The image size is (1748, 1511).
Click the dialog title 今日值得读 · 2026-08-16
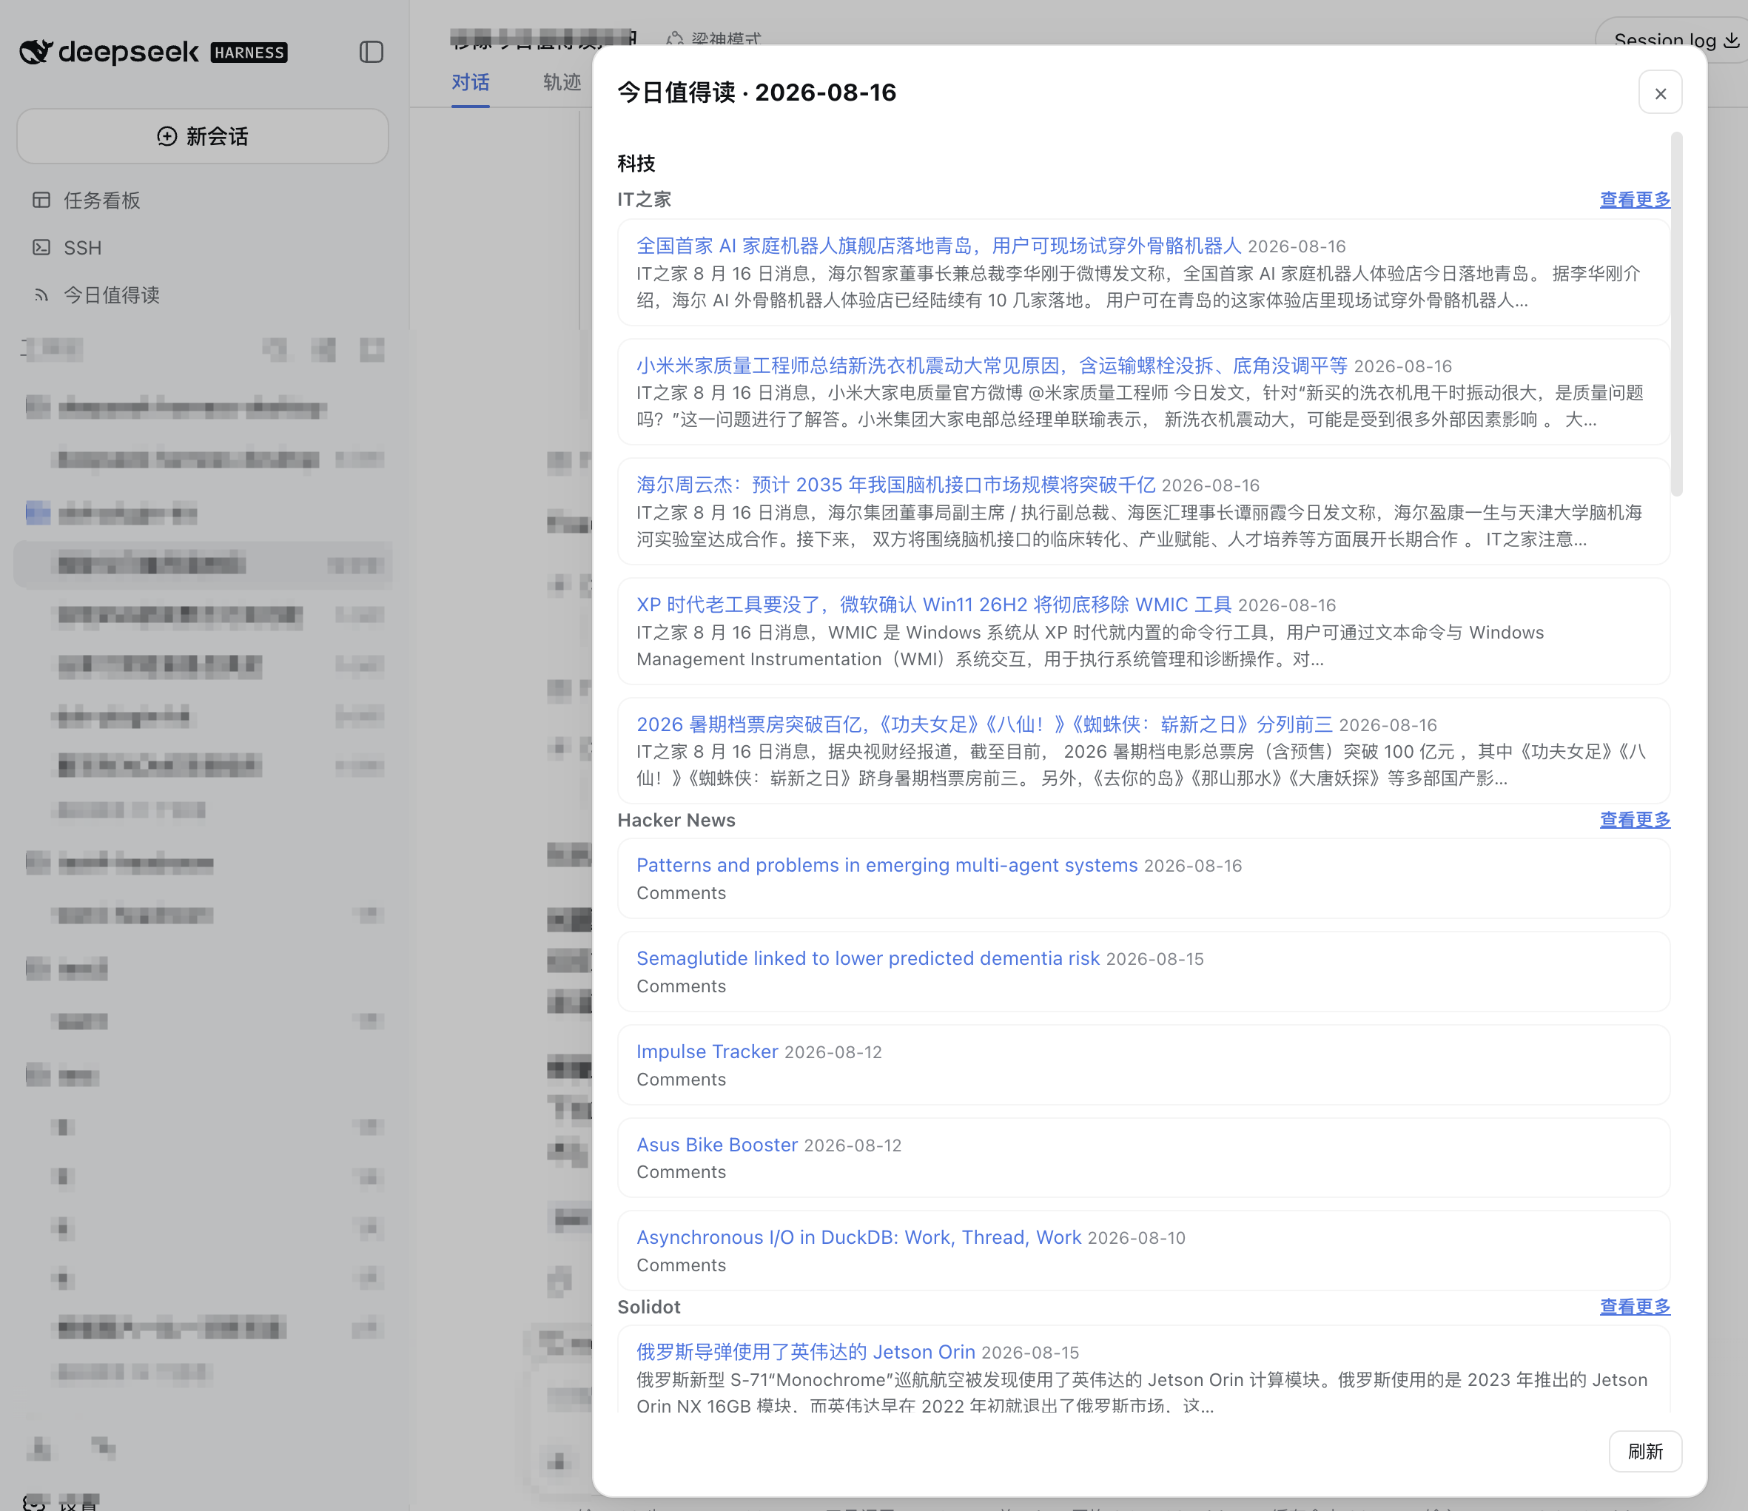pos(757,92)
